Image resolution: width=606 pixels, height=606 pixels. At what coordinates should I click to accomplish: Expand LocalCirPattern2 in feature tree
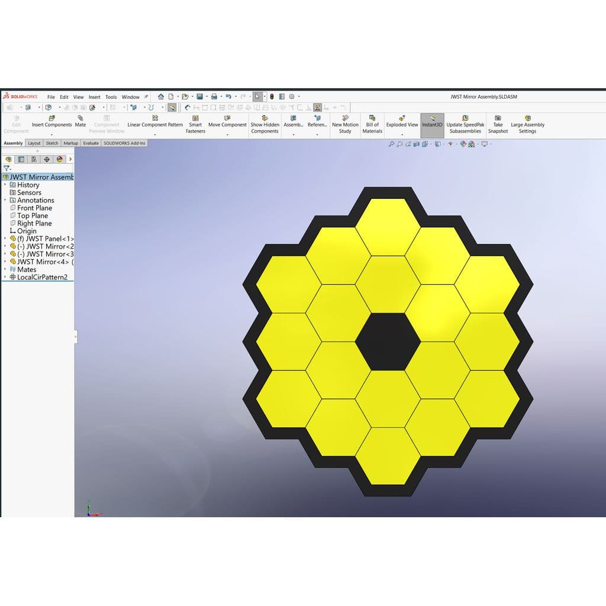(x=5, y=277)
